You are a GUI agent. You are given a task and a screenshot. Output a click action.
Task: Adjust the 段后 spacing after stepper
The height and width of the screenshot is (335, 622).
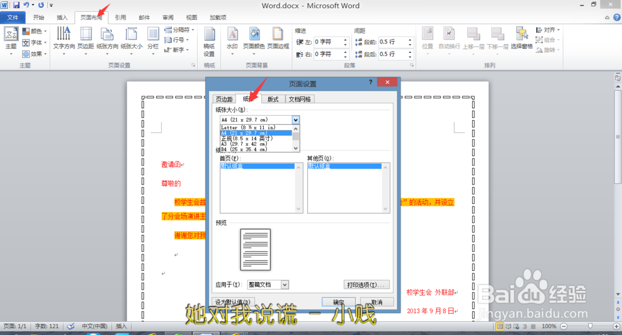410,54
